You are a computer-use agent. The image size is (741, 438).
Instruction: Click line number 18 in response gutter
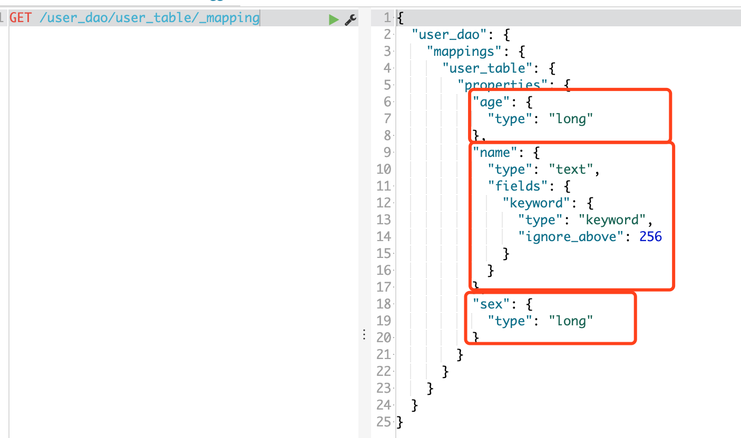point(384,304)
